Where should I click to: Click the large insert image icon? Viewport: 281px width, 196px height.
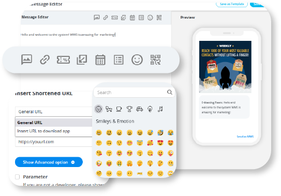pyautogui.click(x=26, y=59)
